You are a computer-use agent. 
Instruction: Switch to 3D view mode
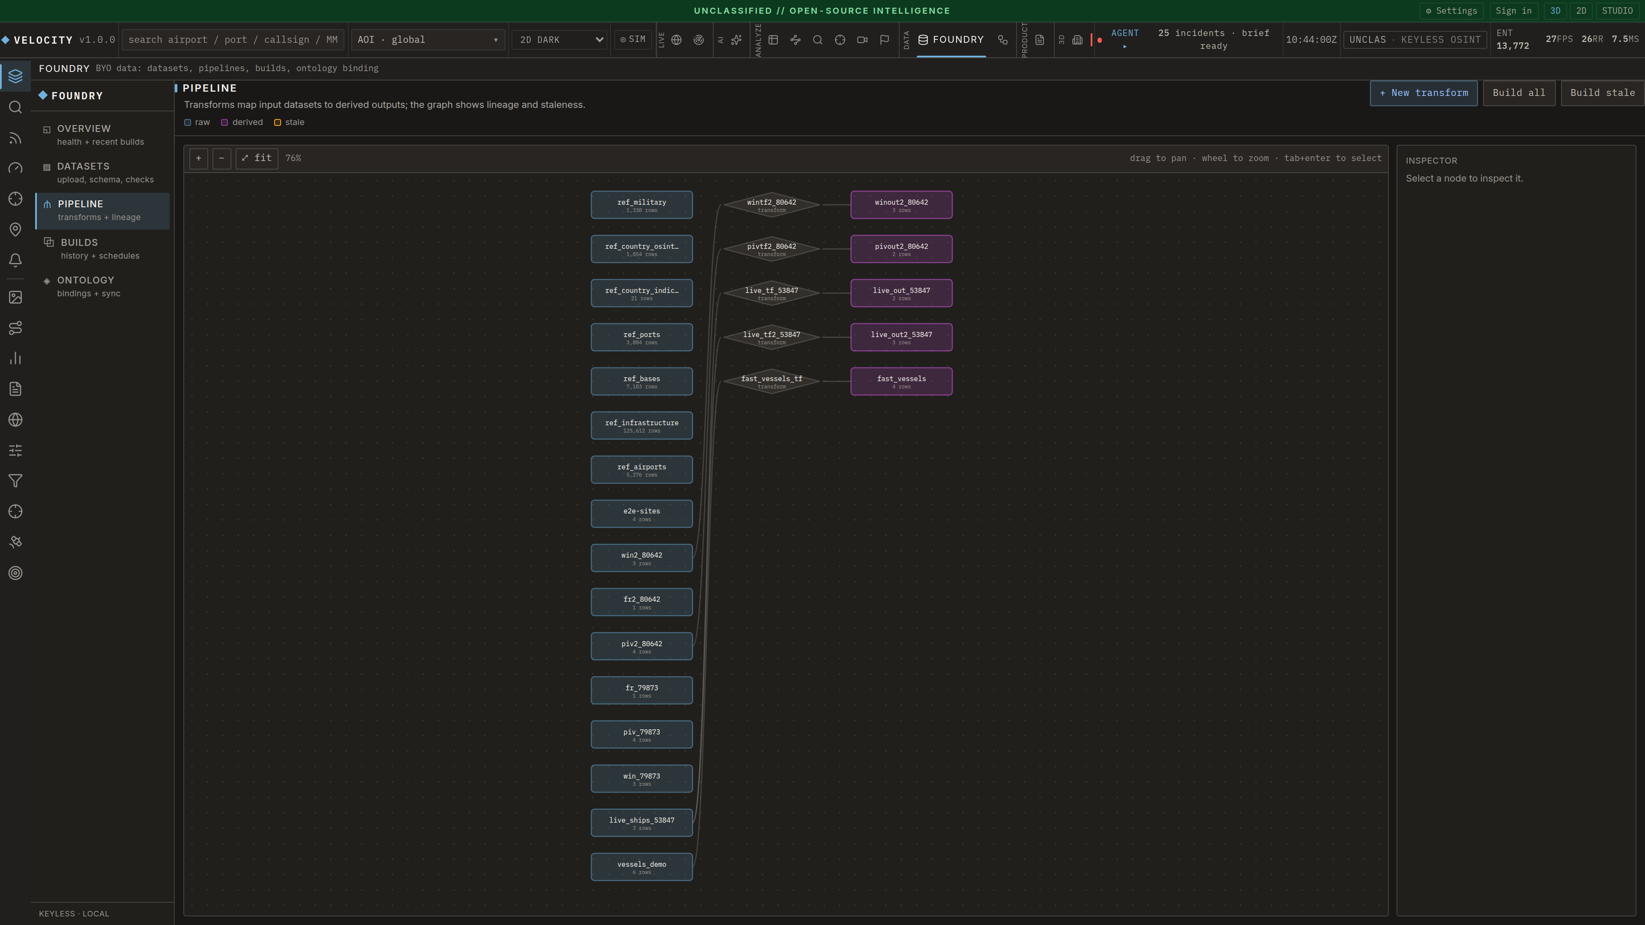[1555, 11]
